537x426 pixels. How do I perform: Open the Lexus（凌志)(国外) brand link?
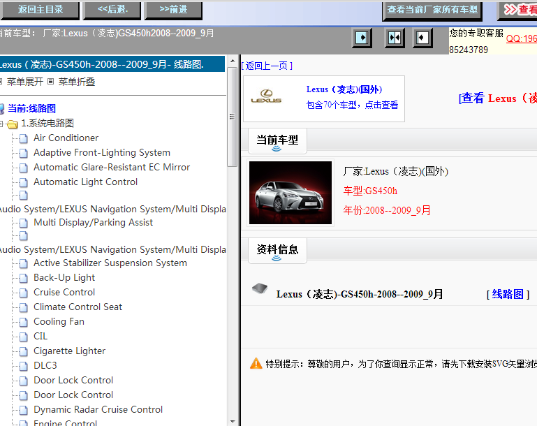(344, 89)
